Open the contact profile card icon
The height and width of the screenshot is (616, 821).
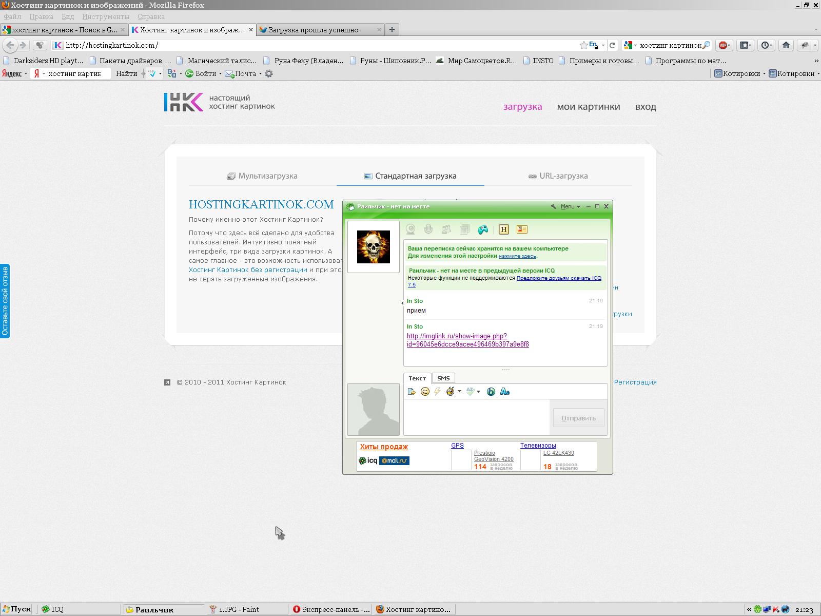tap(522, 229)
